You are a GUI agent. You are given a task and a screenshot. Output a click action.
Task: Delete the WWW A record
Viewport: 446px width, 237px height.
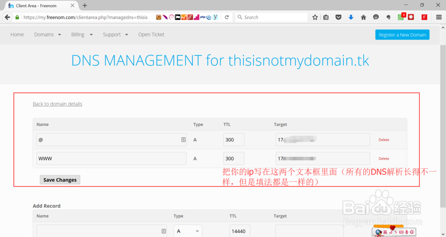(x=384, y=158)
